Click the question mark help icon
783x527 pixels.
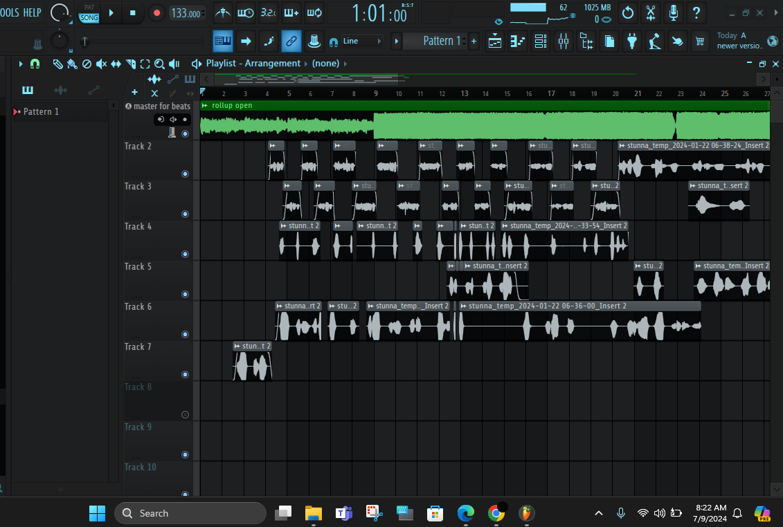[x=696, y=12]
